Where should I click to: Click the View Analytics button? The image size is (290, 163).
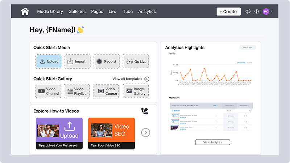click(x=213, y=142)
